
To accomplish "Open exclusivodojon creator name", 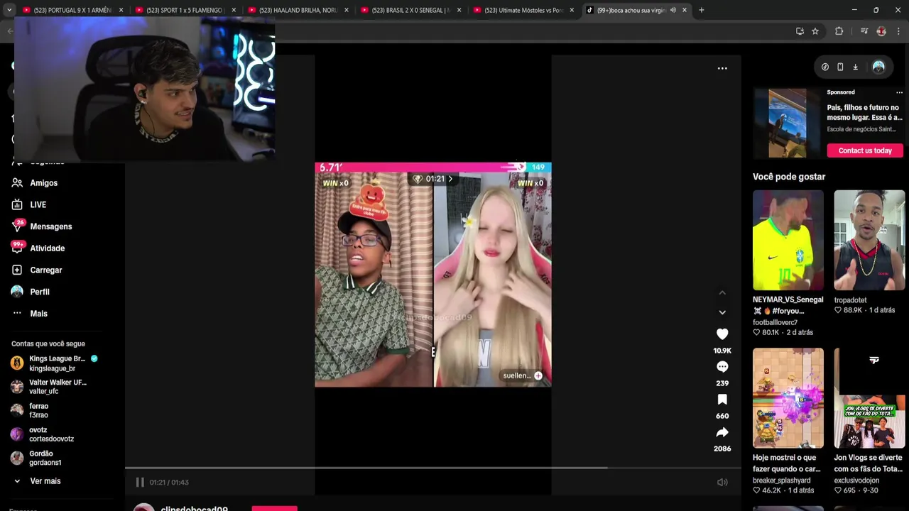I will (x=856, y=480).
